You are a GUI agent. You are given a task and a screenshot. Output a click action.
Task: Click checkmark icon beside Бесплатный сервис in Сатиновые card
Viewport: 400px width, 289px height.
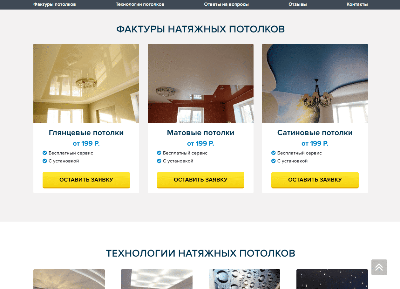pos(274,153)
